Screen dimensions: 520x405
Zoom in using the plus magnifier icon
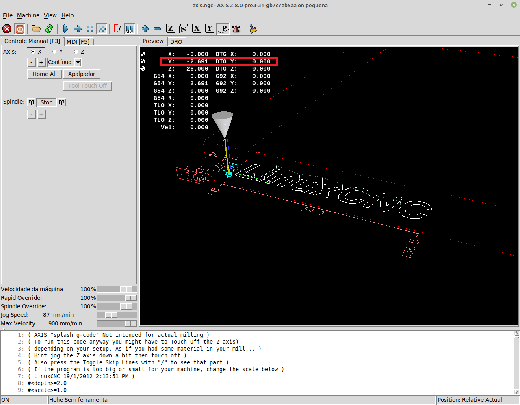(x=145, y=29)
